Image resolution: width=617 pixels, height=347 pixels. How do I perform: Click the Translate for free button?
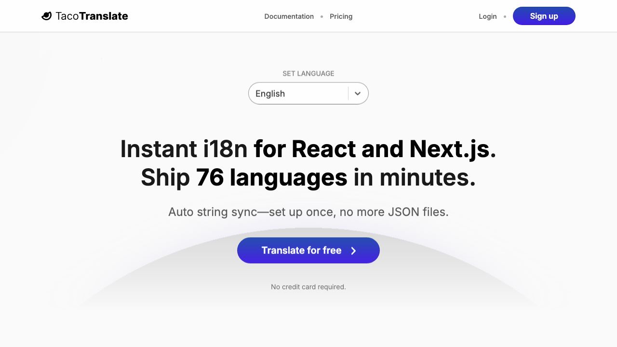(x=308, y=250)
